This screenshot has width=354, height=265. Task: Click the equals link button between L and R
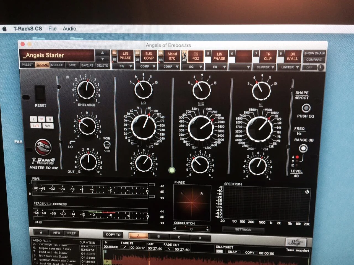point(41,119)
